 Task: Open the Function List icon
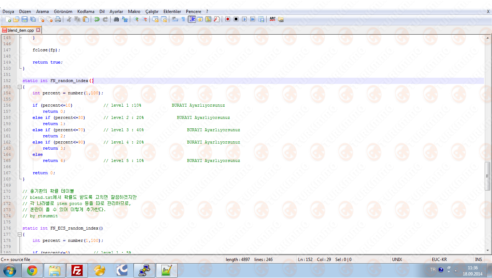click(217, 19)
